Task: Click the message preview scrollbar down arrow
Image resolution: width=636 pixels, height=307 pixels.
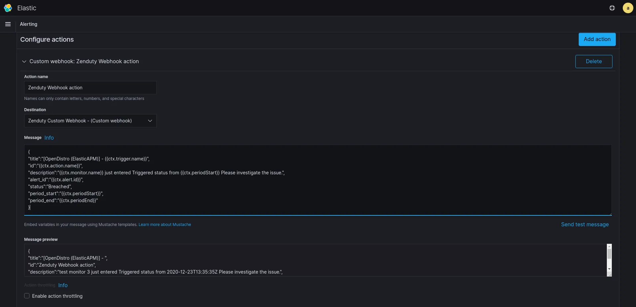Action: tap(609, 269)
